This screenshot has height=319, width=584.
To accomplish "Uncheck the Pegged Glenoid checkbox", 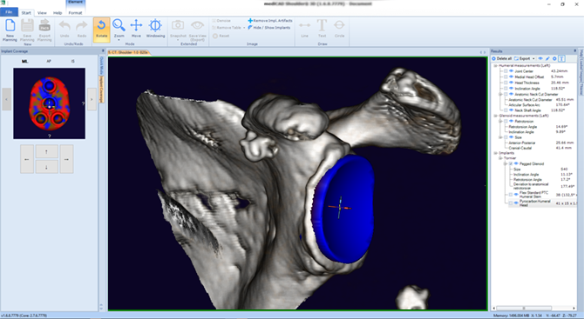I will click(511, 163).
